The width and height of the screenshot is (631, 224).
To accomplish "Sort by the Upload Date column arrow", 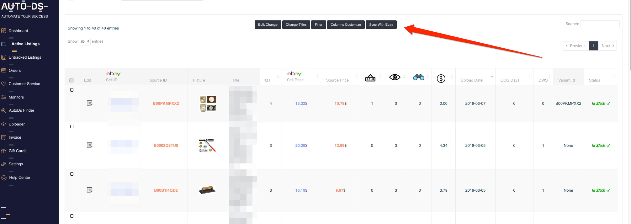I will (492, 77).
